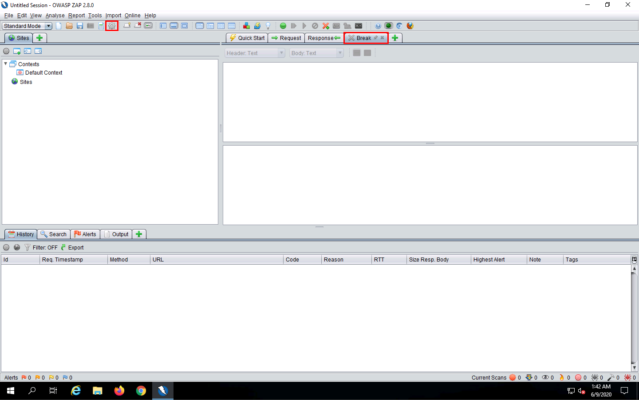Viewport: 639px width, 400px height.
Task: Click the green plus next to Output tab
Action: click(139, 234)
